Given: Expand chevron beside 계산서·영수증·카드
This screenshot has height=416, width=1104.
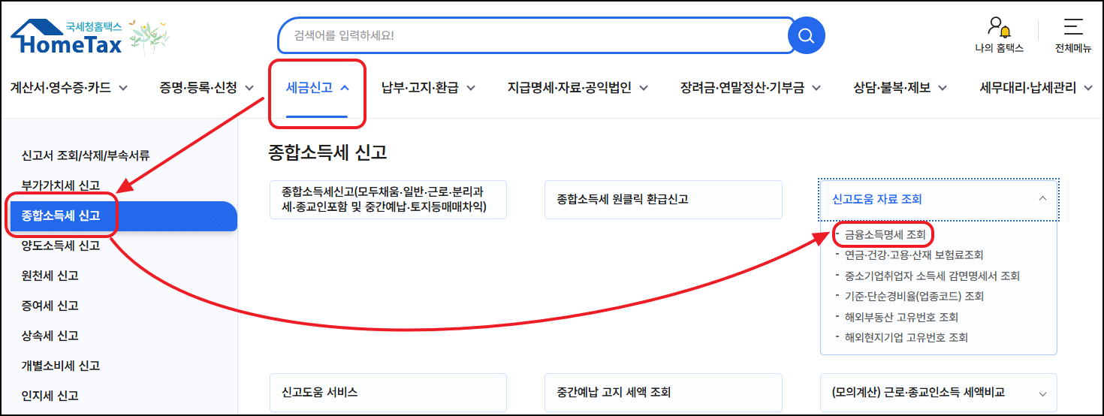Looking at the screenshot, I should [x=123, y=89].
